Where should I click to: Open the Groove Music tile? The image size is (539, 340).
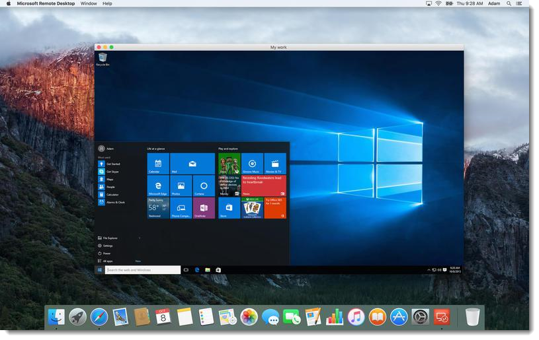(252, 164)
